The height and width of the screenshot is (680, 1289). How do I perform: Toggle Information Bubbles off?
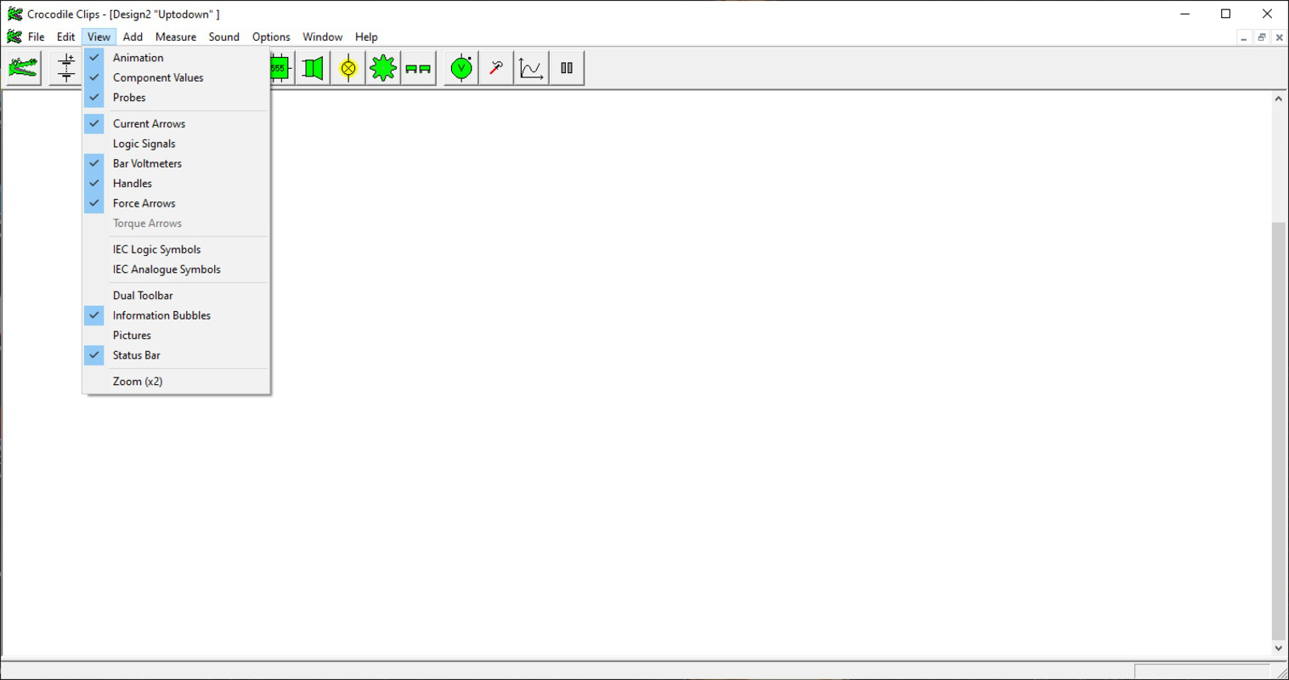[161, 314]
